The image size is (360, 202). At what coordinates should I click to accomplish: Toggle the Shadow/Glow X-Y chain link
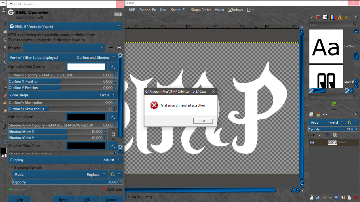(113, 134)
